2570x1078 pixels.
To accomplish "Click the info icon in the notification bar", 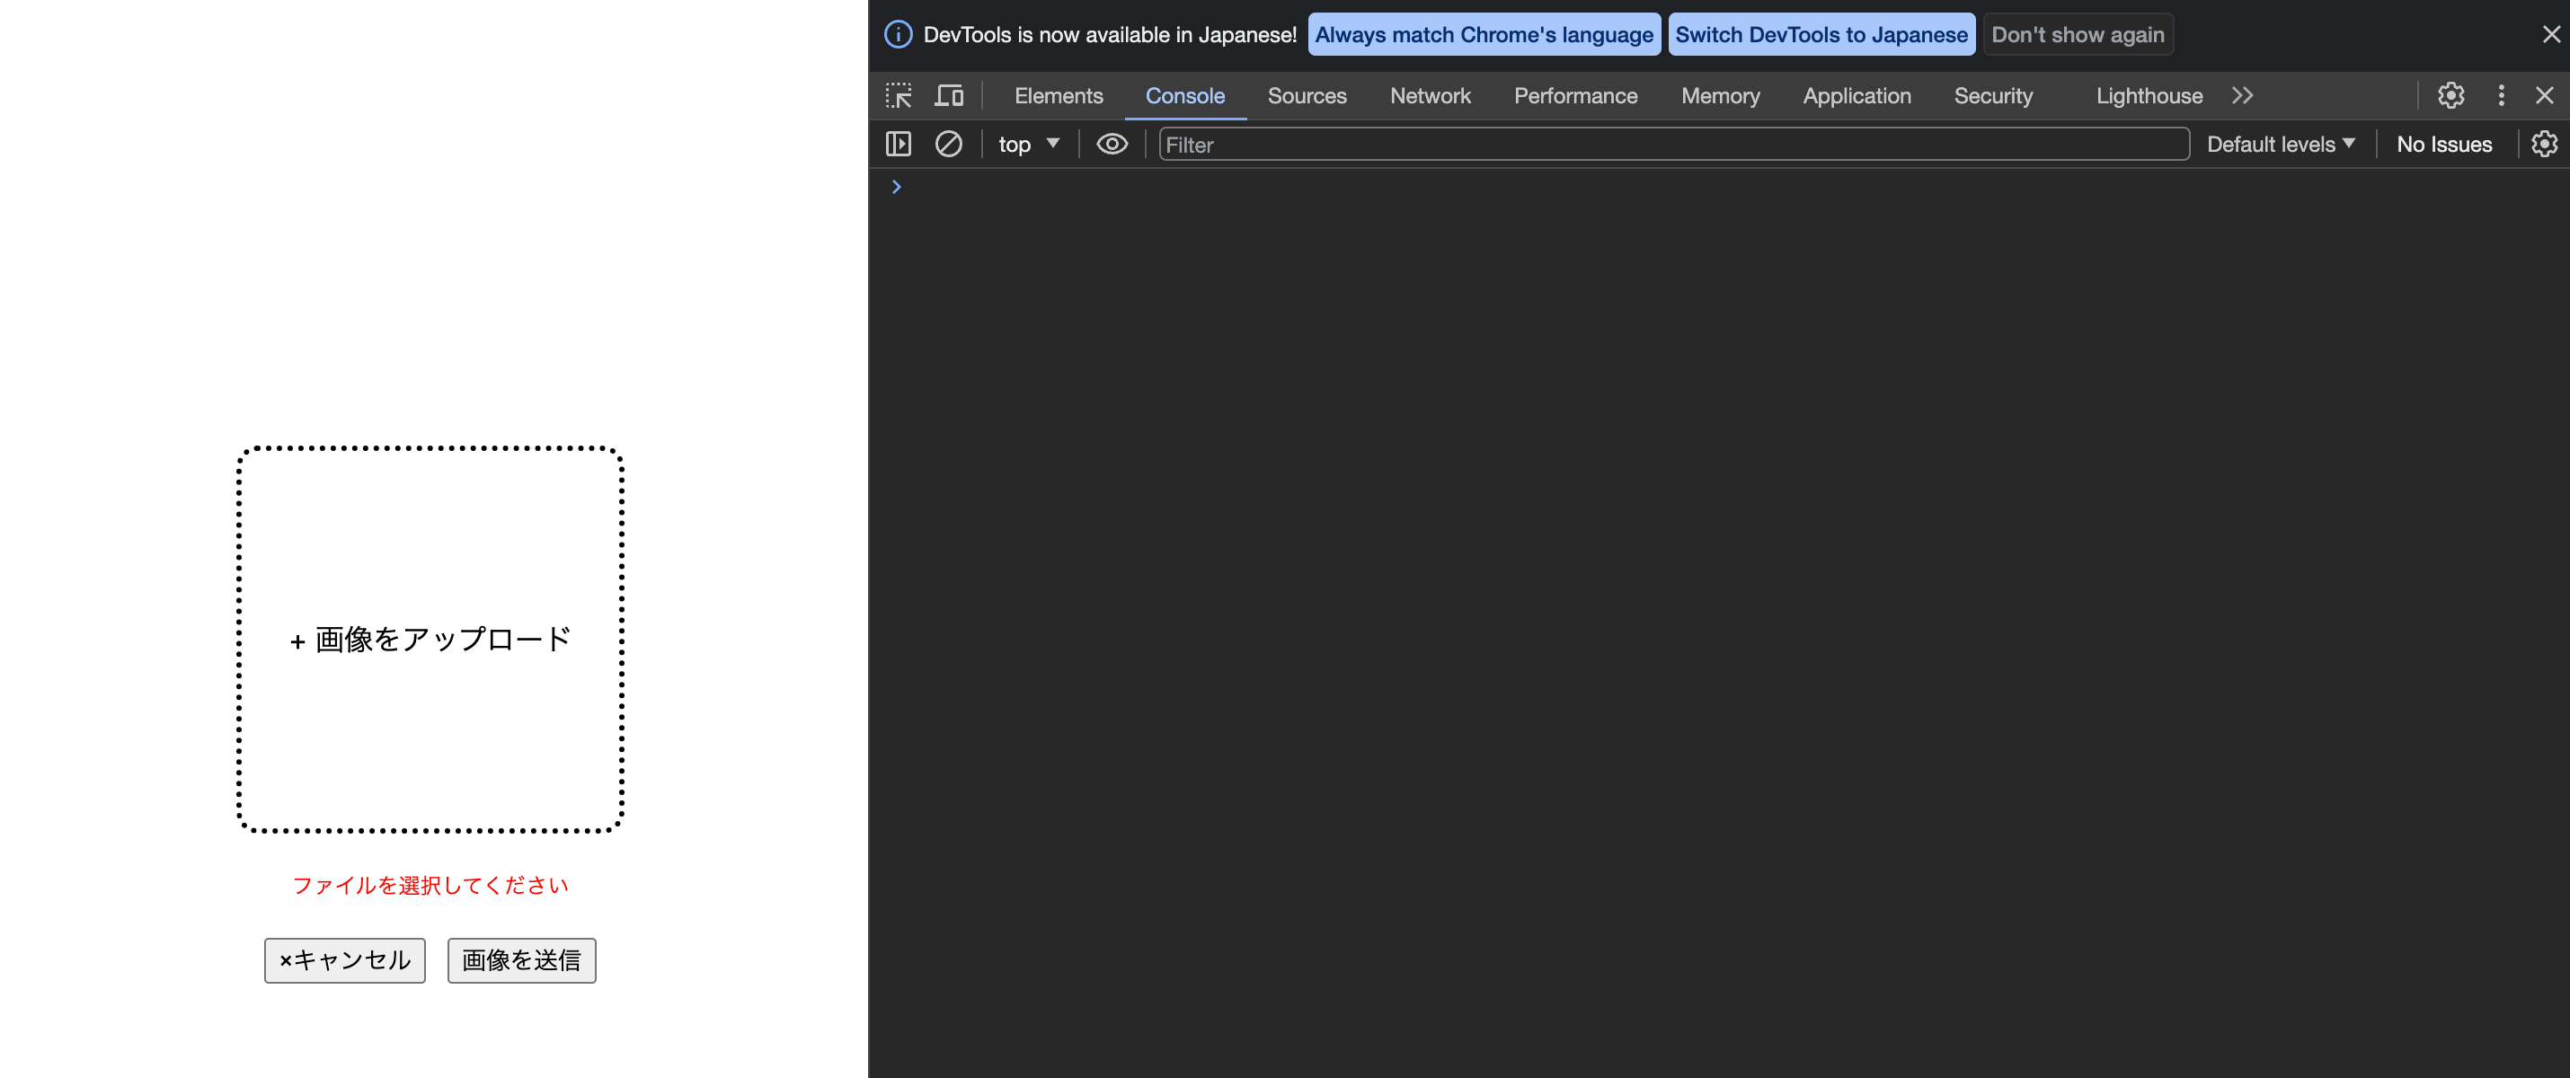I will pos(898,35).
